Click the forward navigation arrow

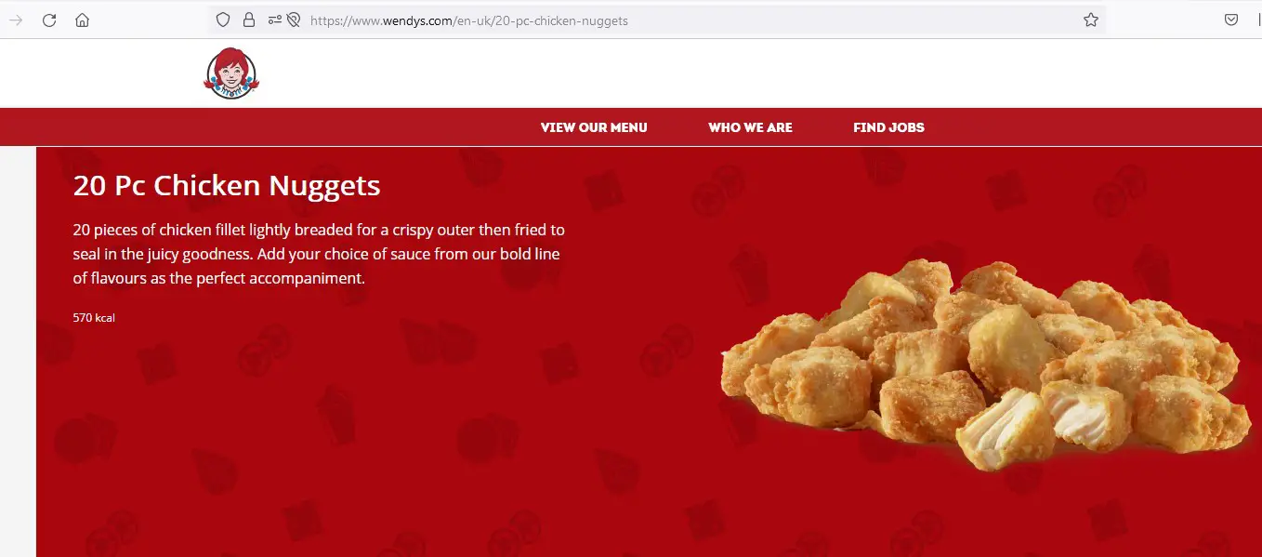coord(16,20)
